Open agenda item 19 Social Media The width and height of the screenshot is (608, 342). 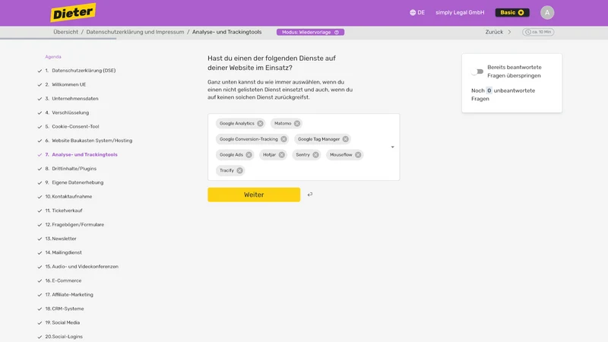[x=62, y=322]
